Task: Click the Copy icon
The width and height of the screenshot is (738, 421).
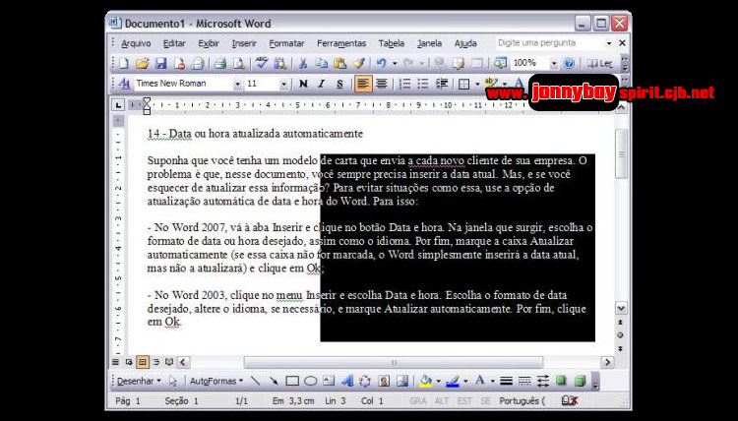Action: coord(321,63)
